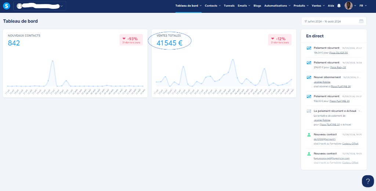Click the NOUVEAUX CONTACTS card title
Screen dimensions: 376x191
pos(24,36)
